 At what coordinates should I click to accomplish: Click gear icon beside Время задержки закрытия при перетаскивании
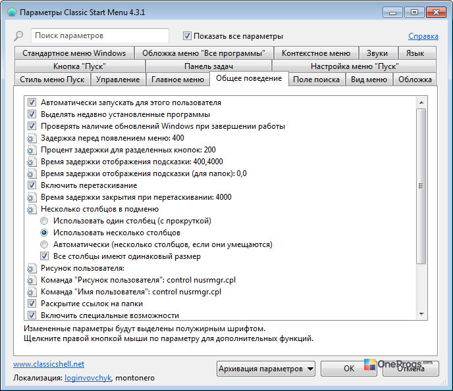pos(32,197)
